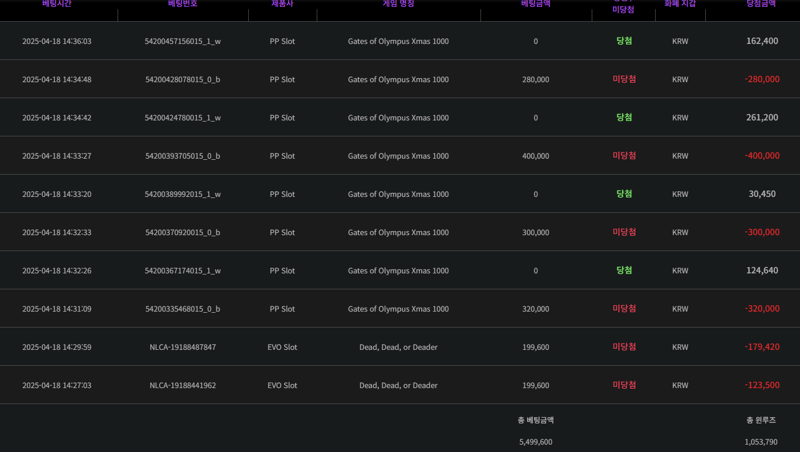Select bet number 54200389992015_1_w
The image size is (800, 452).
pyautogui.click(x=183, y=194)
